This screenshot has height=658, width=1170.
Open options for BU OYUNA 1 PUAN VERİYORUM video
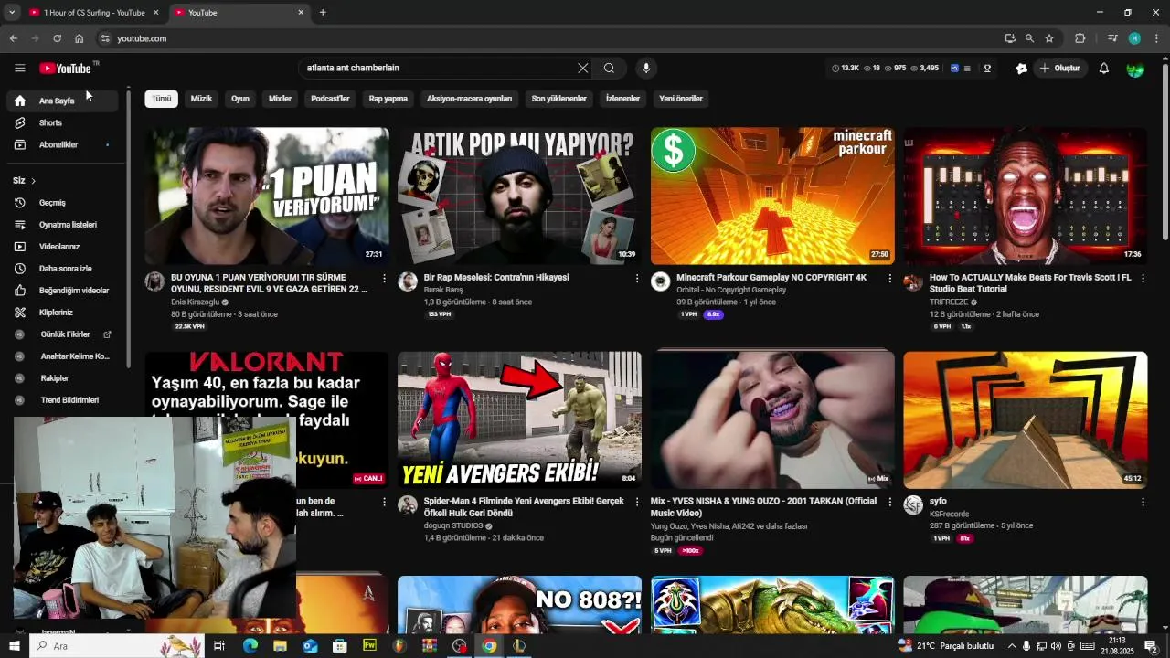click(x=384, y=278)
